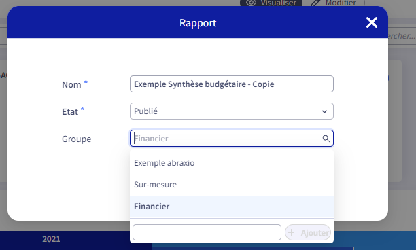Click the Modifier button behind dialog
This screenshot has height=250, width=416.
pos(334,3)
